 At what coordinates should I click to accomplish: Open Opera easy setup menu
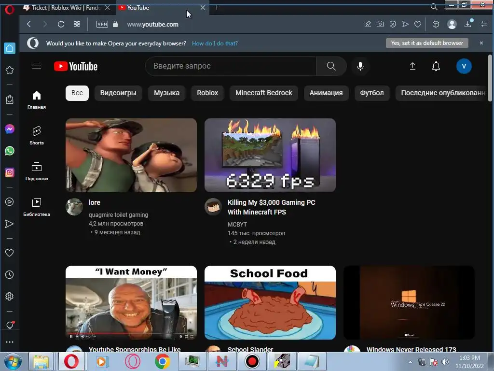pyautogui.click(x=484, y=24)
